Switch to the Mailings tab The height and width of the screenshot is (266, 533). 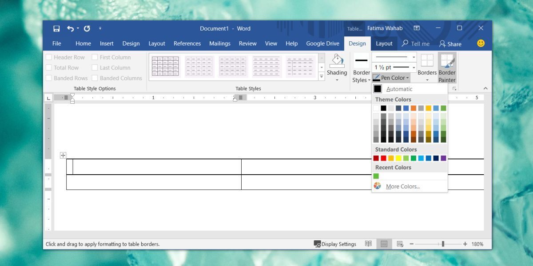pos(220,43)
